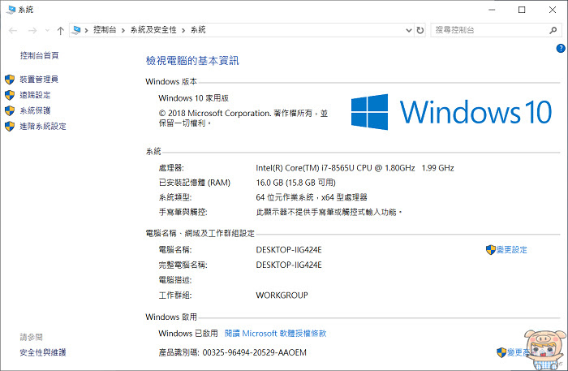Click the Windows 已啟用 status text
568x371 pixels.
coord(188,333)
